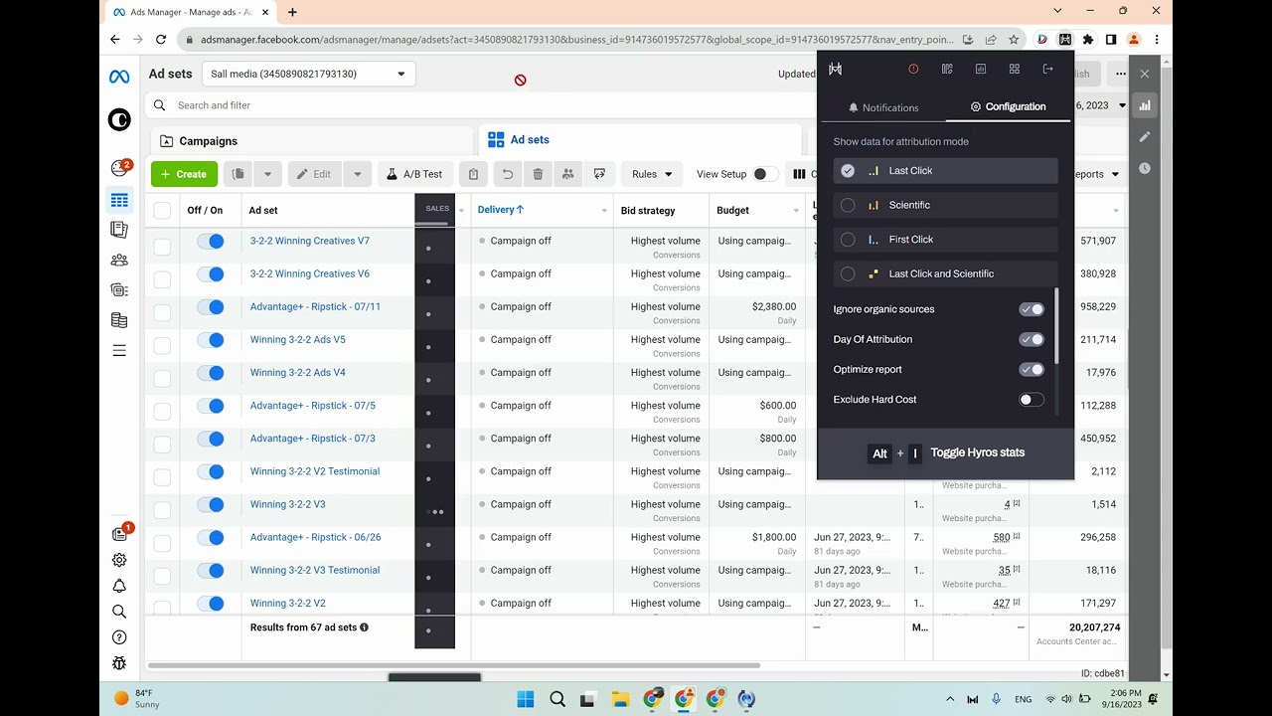Select the Campaigns table icon in sidebar
The image size is (1272, 716).
tap(119, 200)
